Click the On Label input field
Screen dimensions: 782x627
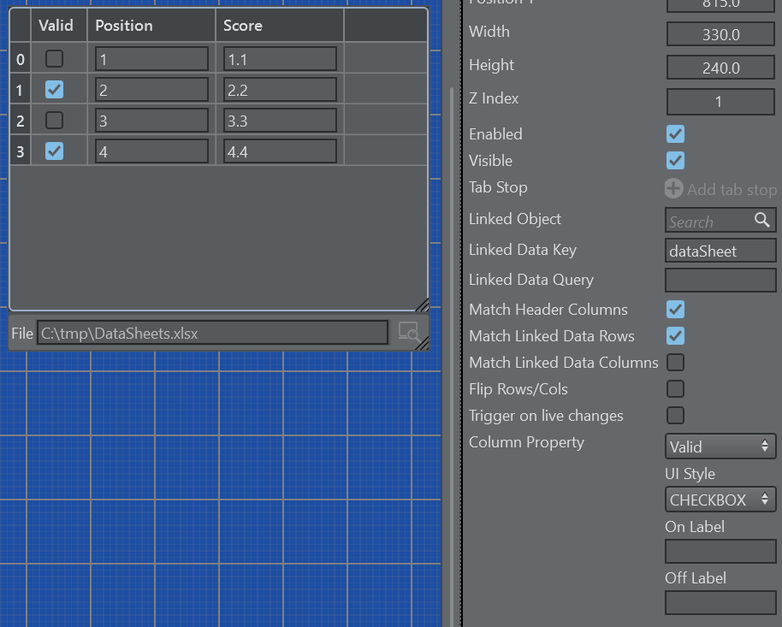coord(720,551)
